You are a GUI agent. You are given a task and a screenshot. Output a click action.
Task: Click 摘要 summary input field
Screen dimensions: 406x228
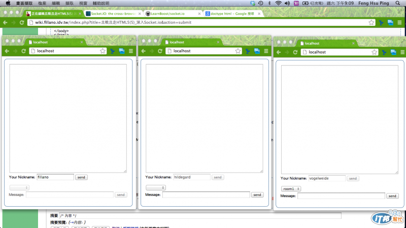click(x=200, y=216)
